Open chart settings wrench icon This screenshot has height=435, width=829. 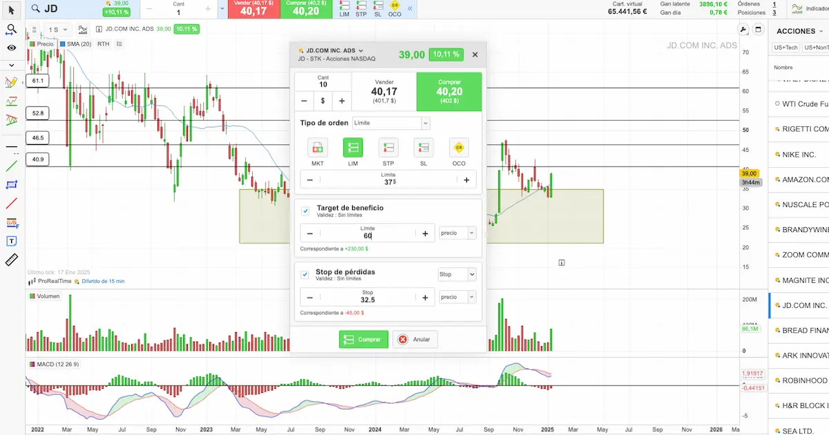(743, 30)
